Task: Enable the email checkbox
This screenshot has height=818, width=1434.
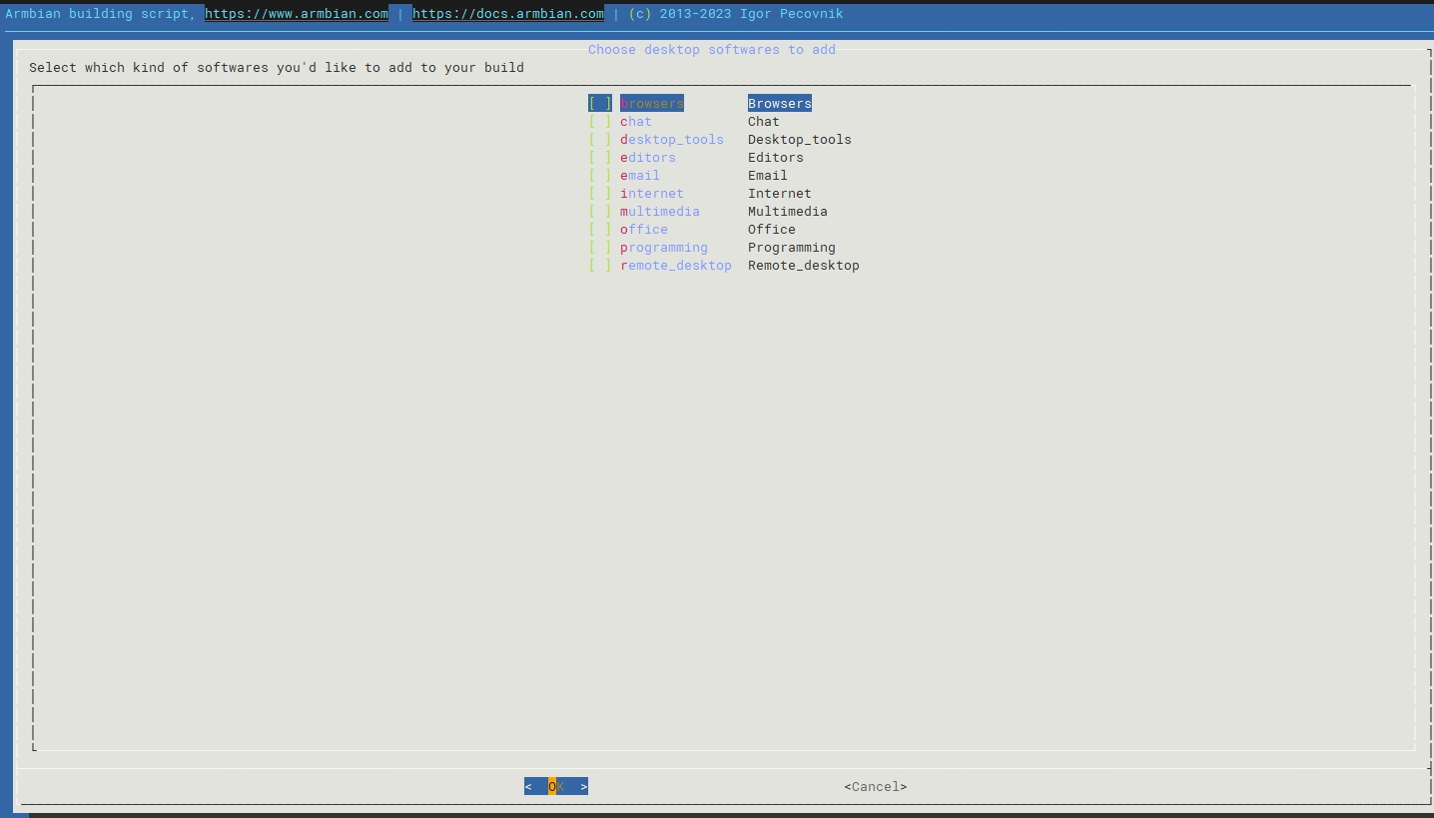Action: click(x=600, y=176)
